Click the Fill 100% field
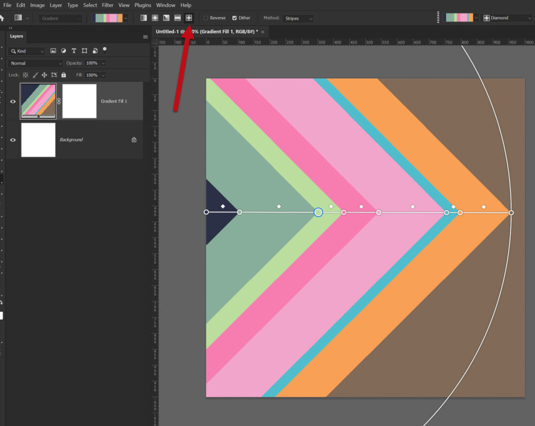Screen dimensions: 535x426 (x=92, y=75)
